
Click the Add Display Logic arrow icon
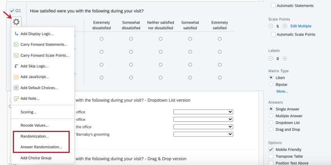tap(16, 34)
